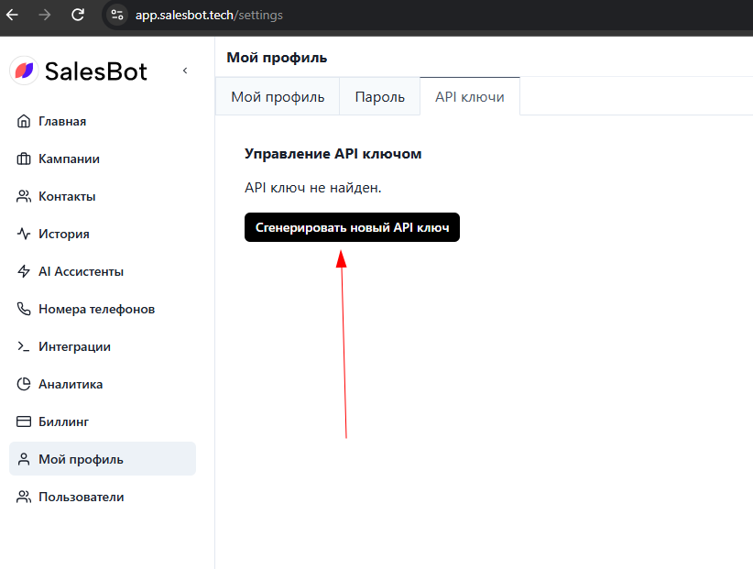Viewport: 753px width, 569px height.
Task: Click the SalesBot brand name text
Action: (x=95, y=71)
